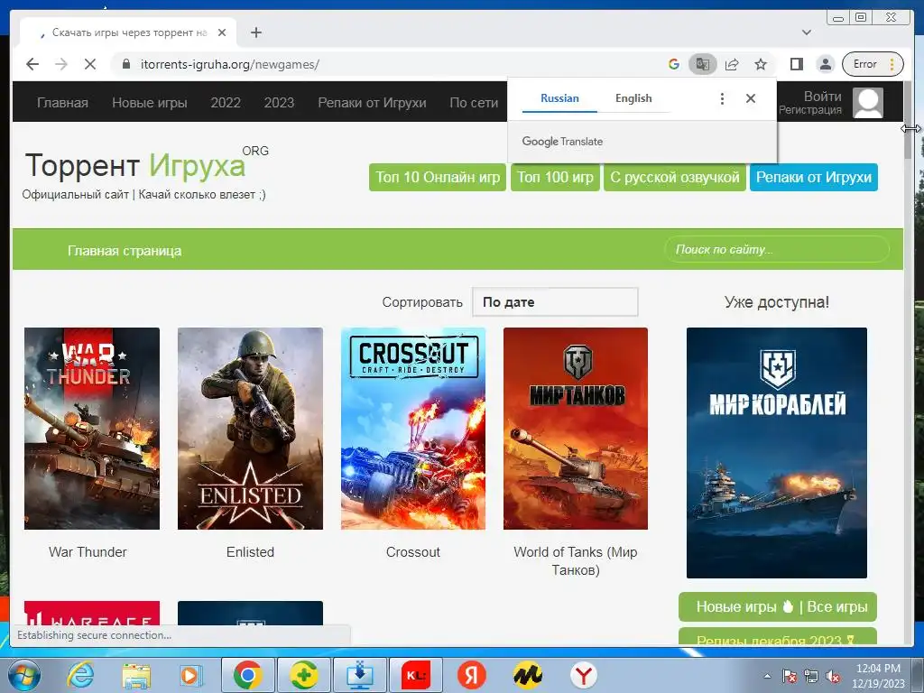This screenshot has width=924, height=693.
Task: Click the browser forward arrow
Action: (61, 64)
